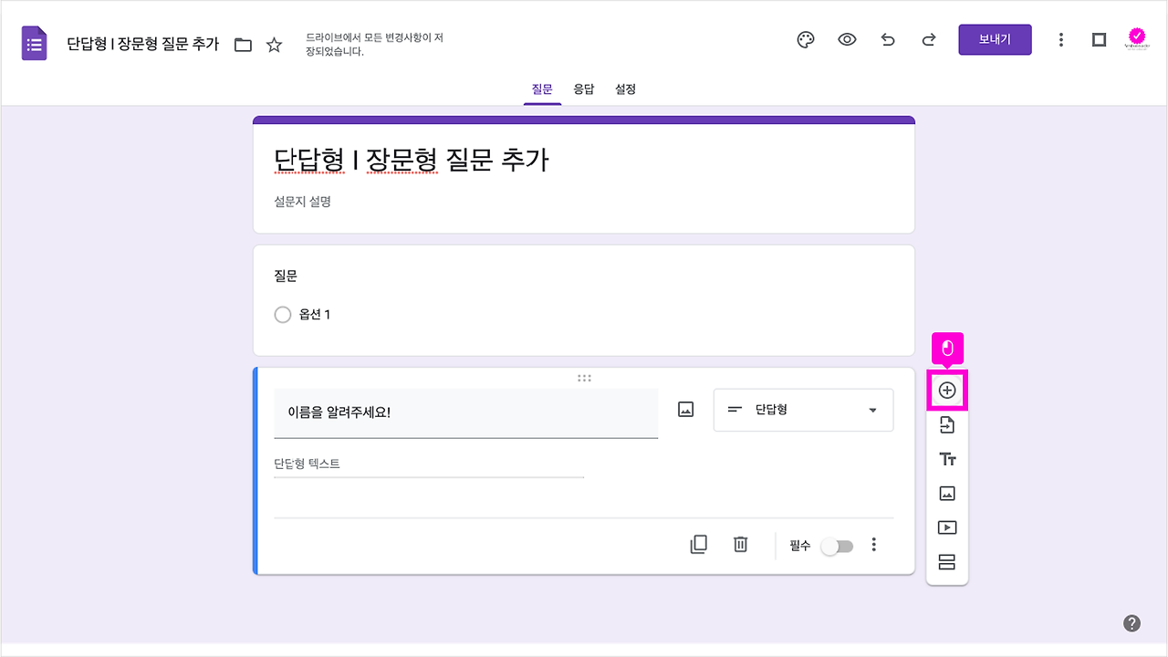
Task: Preview the form with the eye icon
Action: pos(847,39)
